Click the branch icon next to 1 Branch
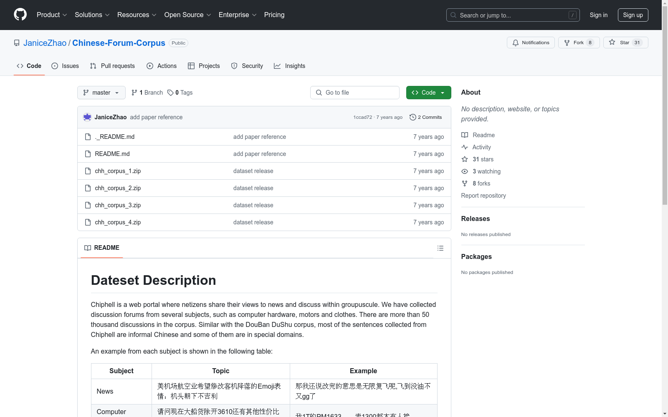Image resolution: width=668 pixels, height=417 pixels. [x=134, y=93]
